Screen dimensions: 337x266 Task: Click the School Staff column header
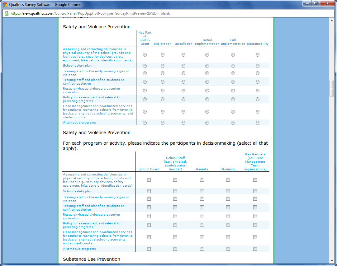pyautogui.click(x=175, y=164)
